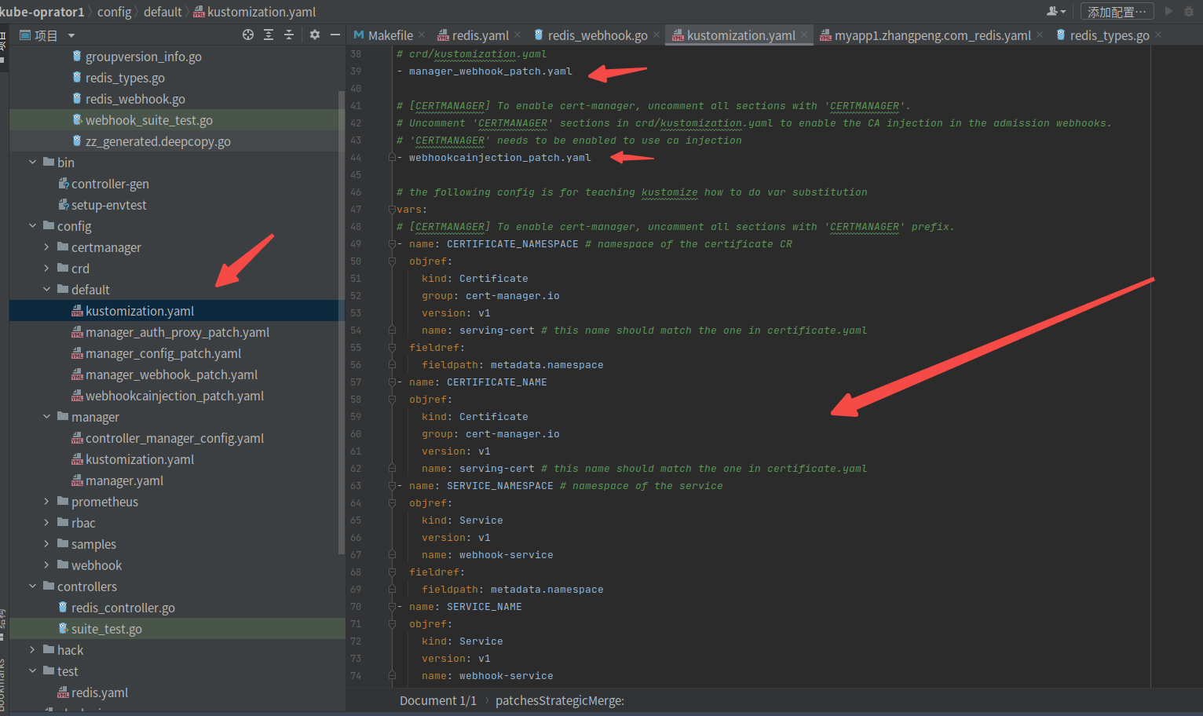
Task: Select suite_test.go file
Action: tap(107, 629)
